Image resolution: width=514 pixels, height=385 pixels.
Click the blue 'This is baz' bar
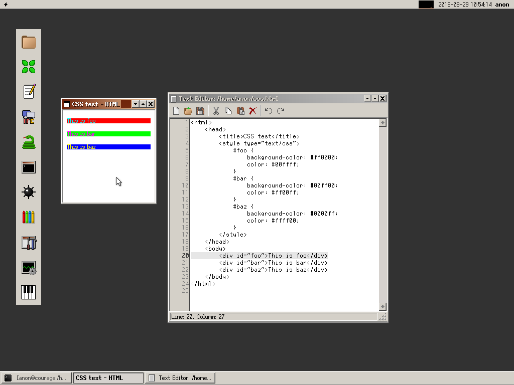[x=109, y=147]
